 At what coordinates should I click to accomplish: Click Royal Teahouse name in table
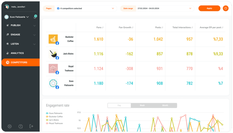(69, 69)
